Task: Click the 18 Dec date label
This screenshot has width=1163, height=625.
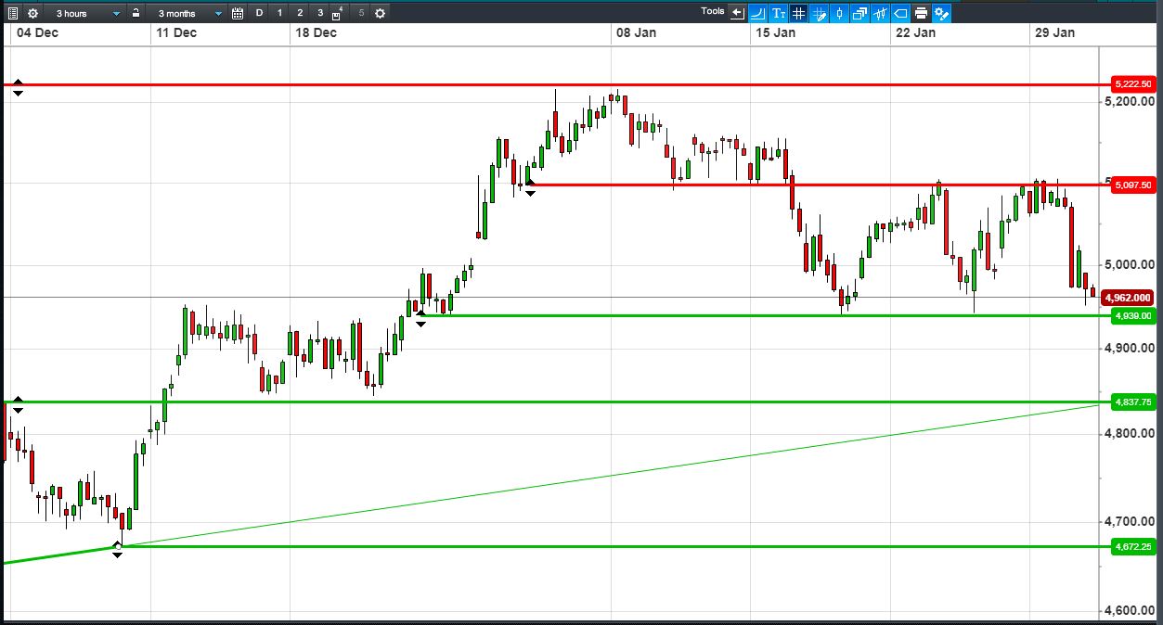Action: point(316,33)
